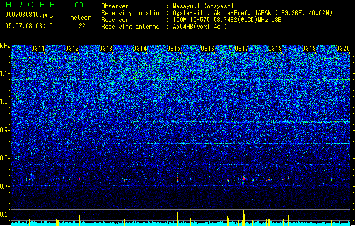Click the Receiving Location field label

[x=132, y=13]
